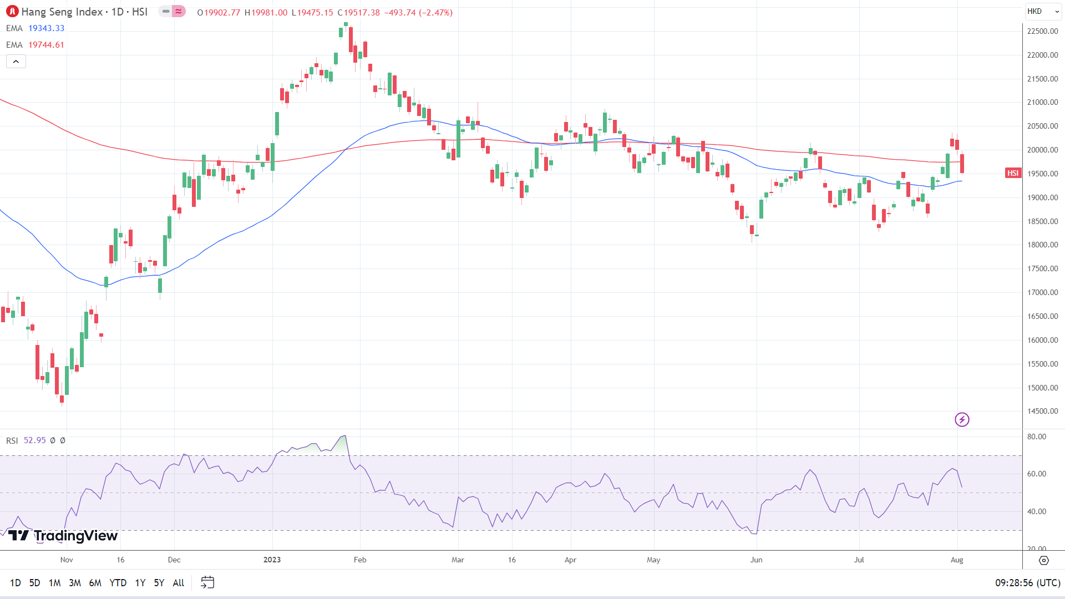Click the red HSI price label
This screenshot has height=599, width=1065.
pos(1013,174)
